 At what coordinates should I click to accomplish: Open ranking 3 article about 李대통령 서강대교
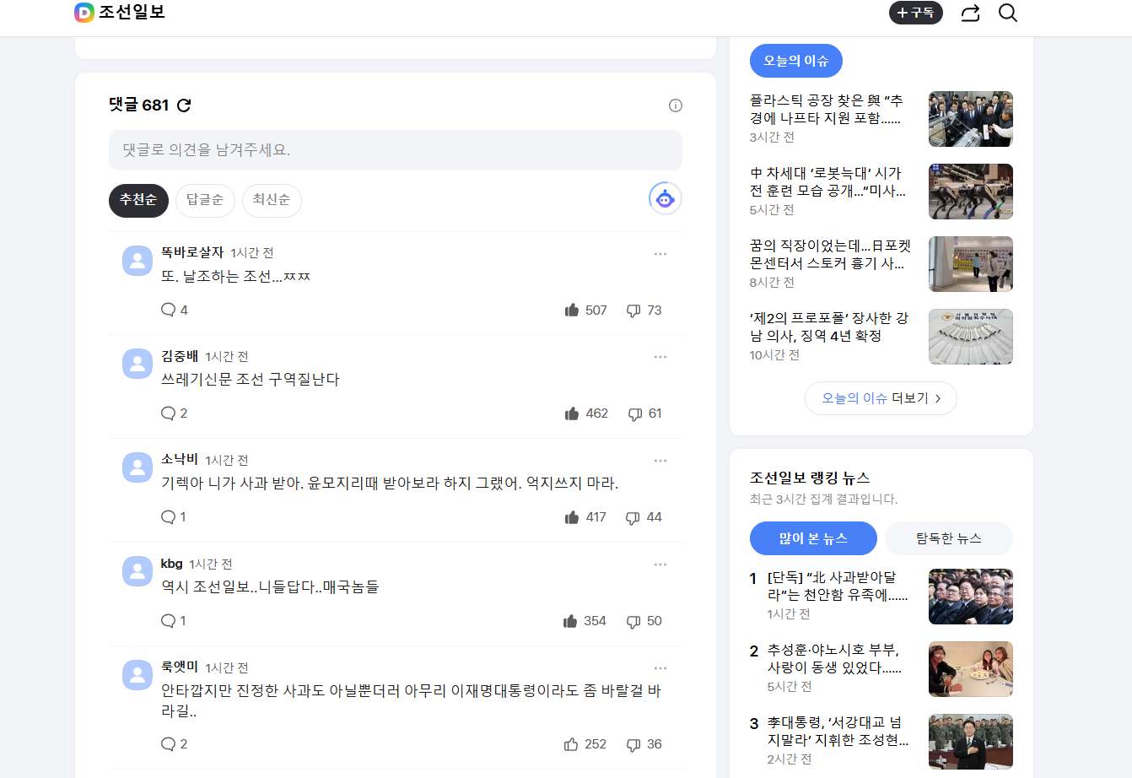838,732
